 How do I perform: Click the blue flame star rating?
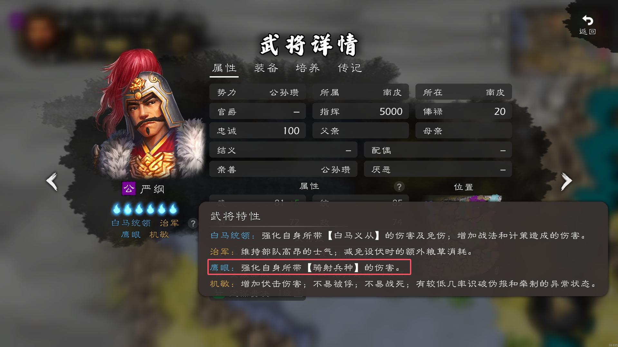[145, 209]
